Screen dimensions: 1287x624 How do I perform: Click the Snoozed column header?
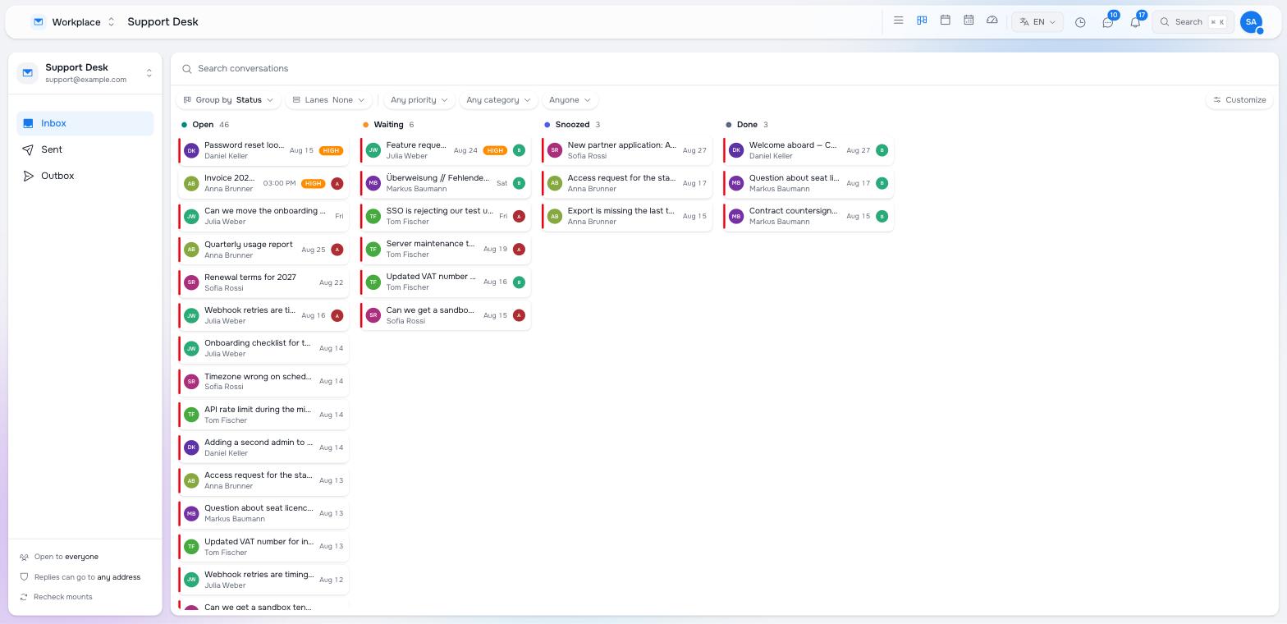pos(572,125)
